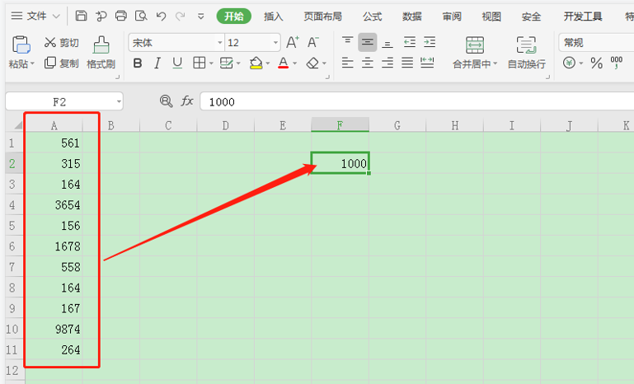This screenshot has width=634, height=384.
Task: Click the Decrease font size icon
Action: tap(312, 42)
